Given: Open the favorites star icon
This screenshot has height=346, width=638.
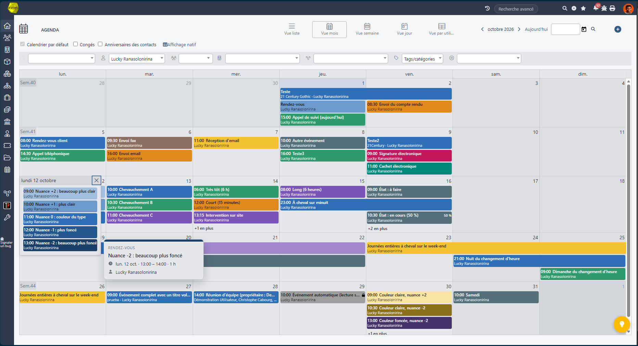Looking at the screenshot, I should (583, 8).
